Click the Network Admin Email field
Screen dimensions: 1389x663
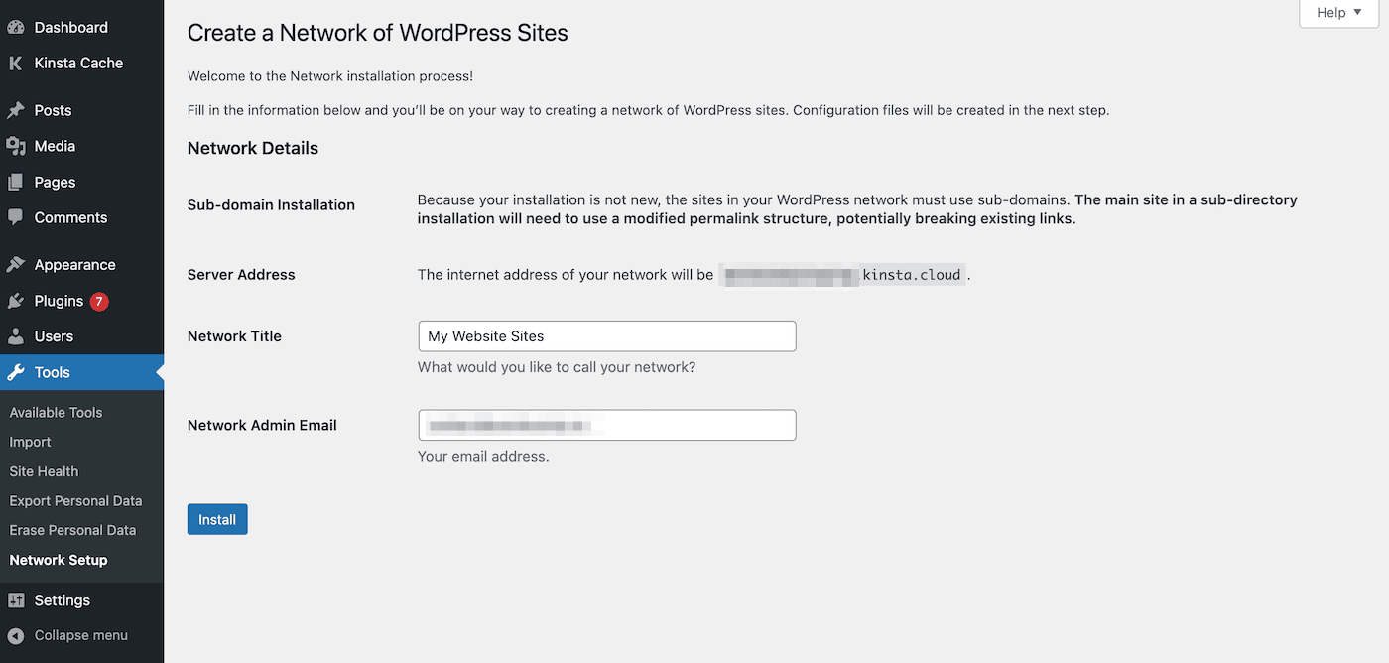click(606, 425)
